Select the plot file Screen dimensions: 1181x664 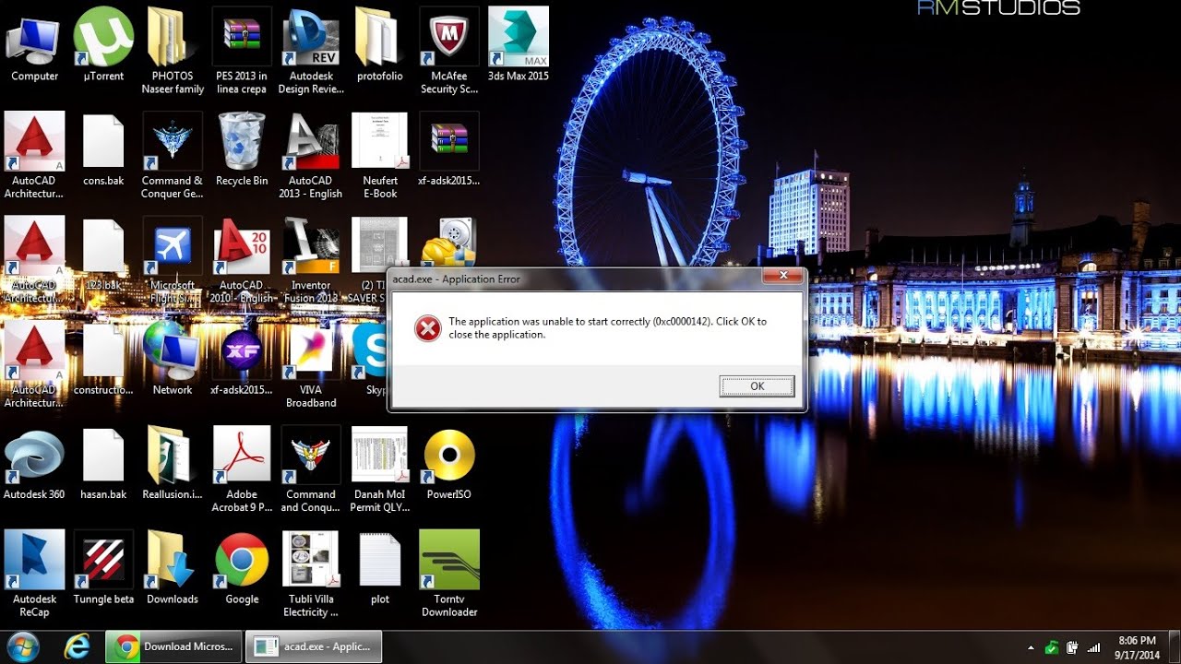(380, 568)
